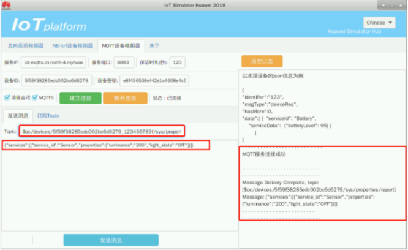Image resolution: width=408 pixels, height=250 pixels.
Task: Click the 设备密钥 input field
Action: click(x=154, y=81)
